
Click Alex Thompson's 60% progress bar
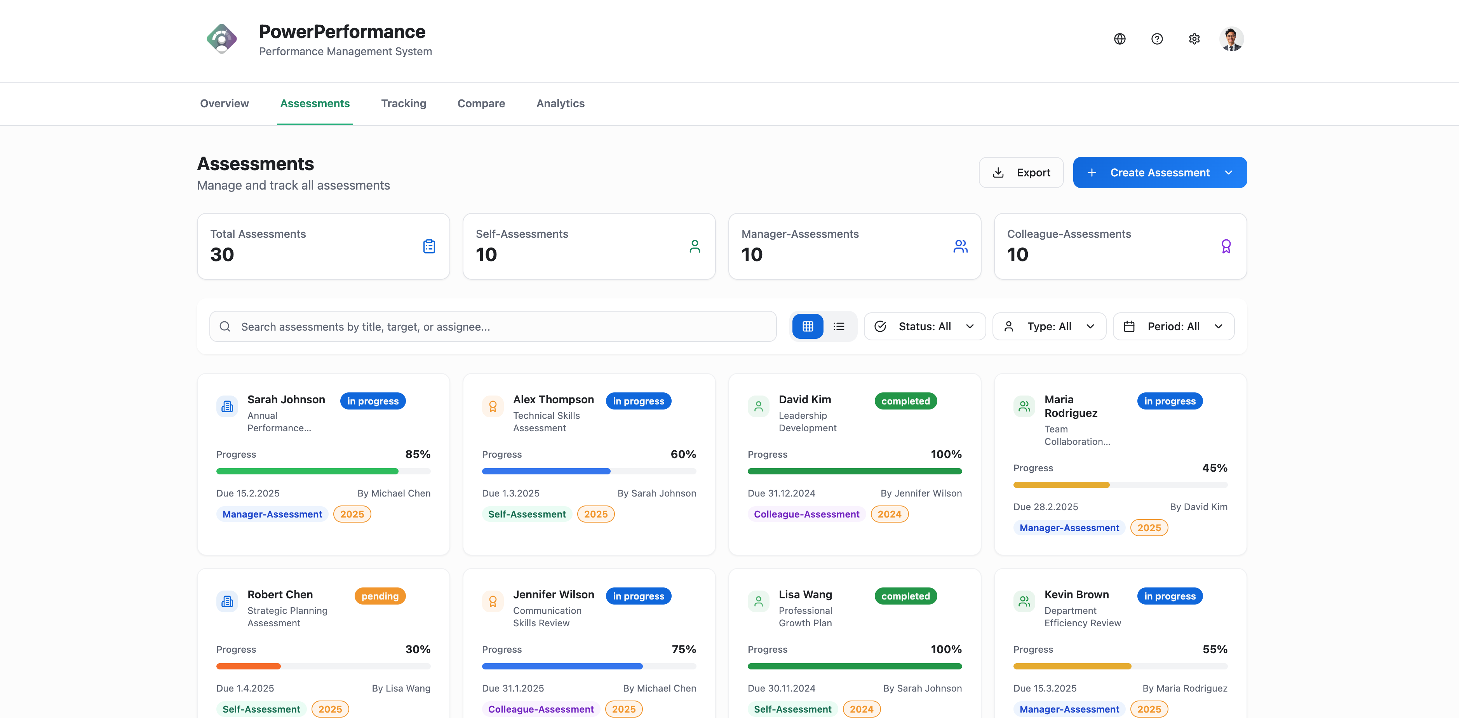[x=588, y=472]
